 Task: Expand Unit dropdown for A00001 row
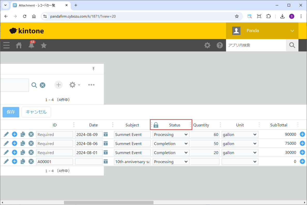[240, 162]
